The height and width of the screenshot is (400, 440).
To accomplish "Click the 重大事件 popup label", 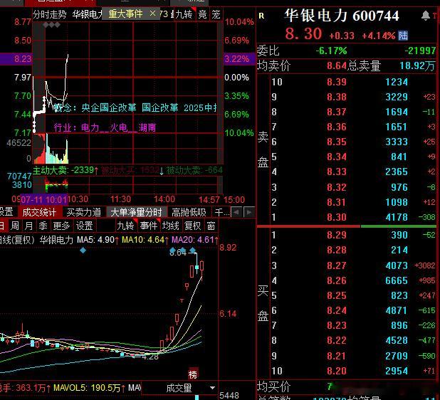I will [125, 14].
